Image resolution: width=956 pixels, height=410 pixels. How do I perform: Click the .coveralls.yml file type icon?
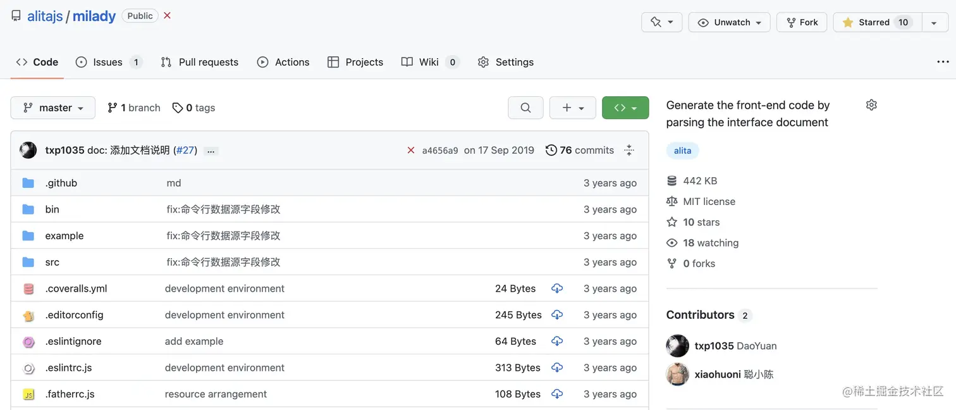(x=28, y=289)
